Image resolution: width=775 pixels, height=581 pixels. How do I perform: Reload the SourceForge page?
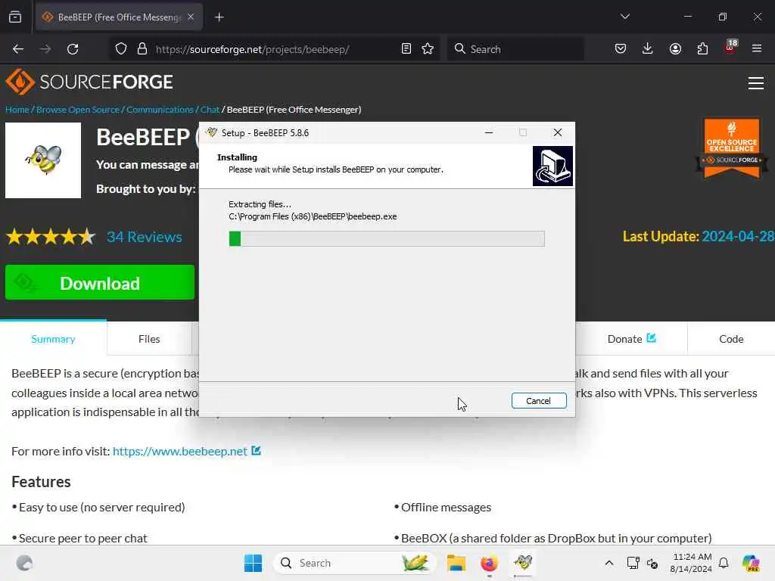[x=73, y=49]
